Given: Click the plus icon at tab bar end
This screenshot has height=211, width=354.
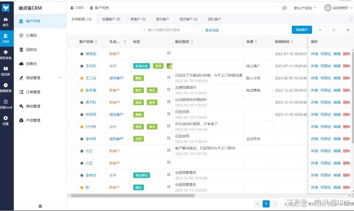Looking at the screenshot, I should click(351, 19).
